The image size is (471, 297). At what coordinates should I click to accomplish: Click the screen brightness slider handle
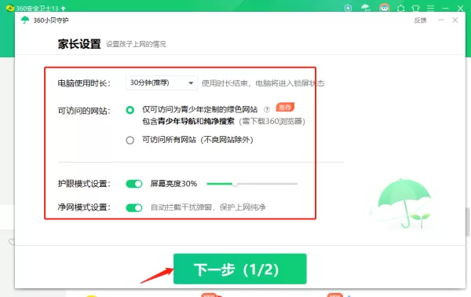[235, 184]
